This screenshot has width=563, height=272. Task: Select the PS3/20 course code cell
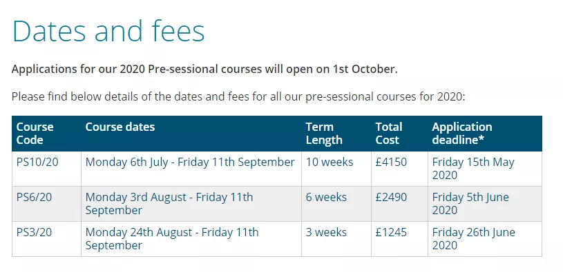tap(47, 239)
